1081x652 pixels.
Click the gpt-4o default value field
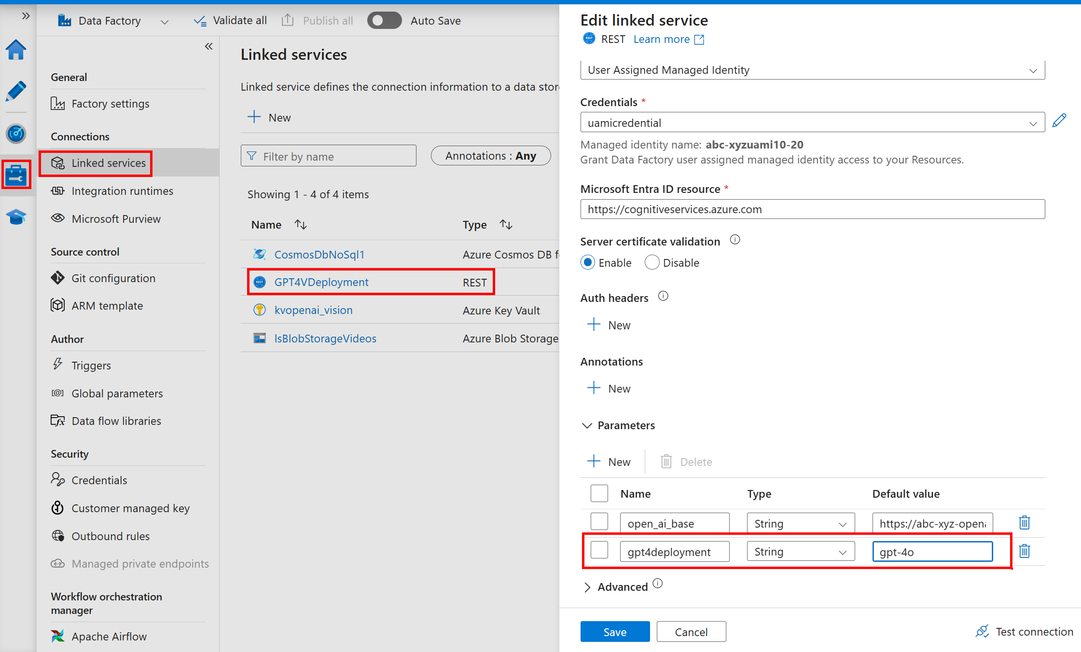(x=932, y=552)
